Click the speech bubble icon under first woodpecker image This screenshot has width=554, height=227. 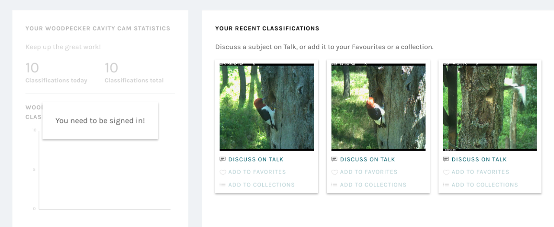(222, 159)
